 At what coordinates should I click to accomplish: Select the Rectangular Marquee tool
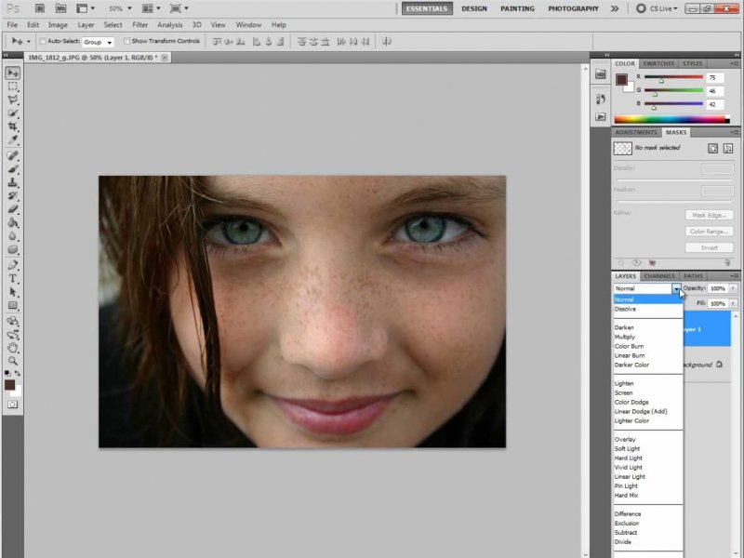(13, 86)
